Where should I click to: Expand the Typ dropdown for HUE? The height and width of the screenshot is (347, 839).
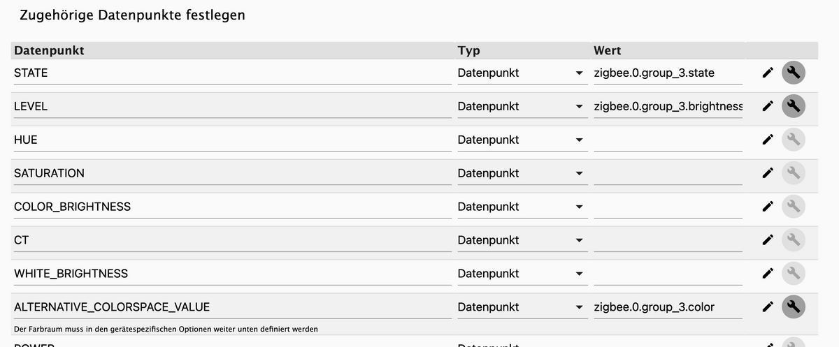(520, 140)
